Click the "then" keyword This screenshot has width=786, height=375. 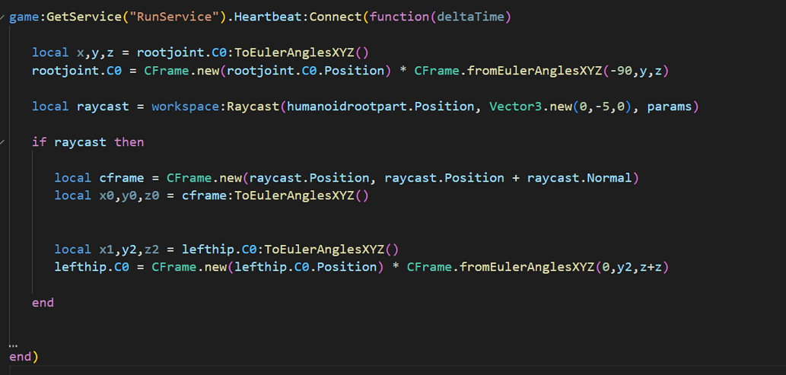(129, 142)
